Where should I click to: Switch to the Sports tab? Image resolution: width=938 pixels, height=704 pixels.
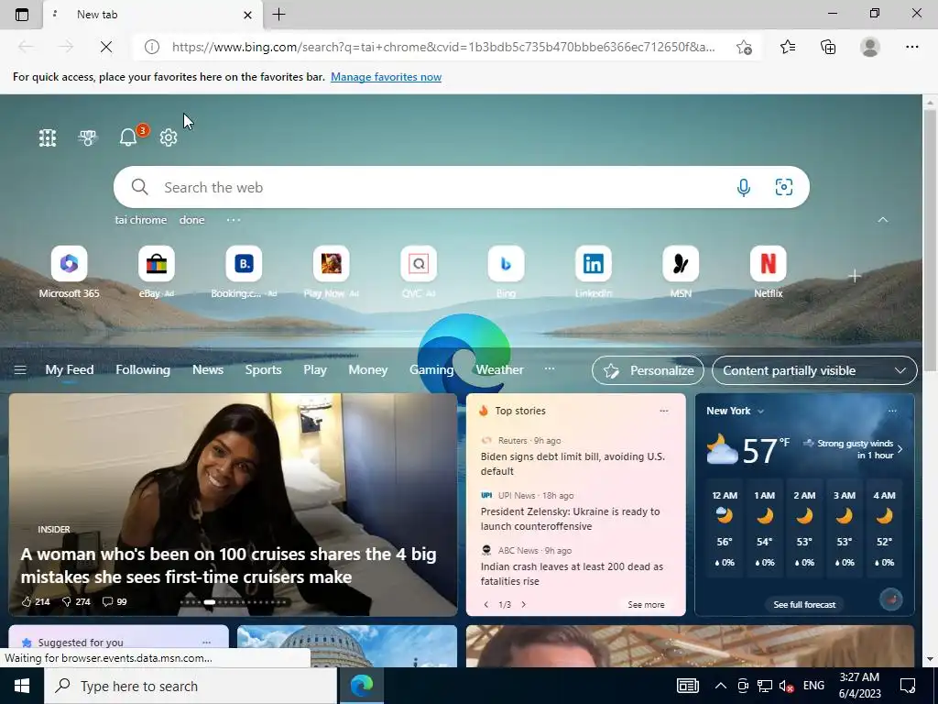263,370
